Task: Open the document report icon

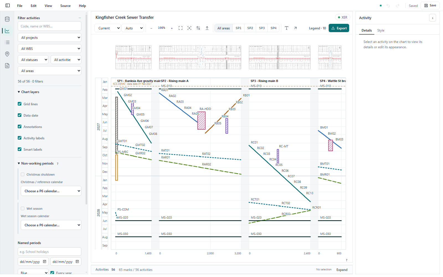Action: click(7, 66)
